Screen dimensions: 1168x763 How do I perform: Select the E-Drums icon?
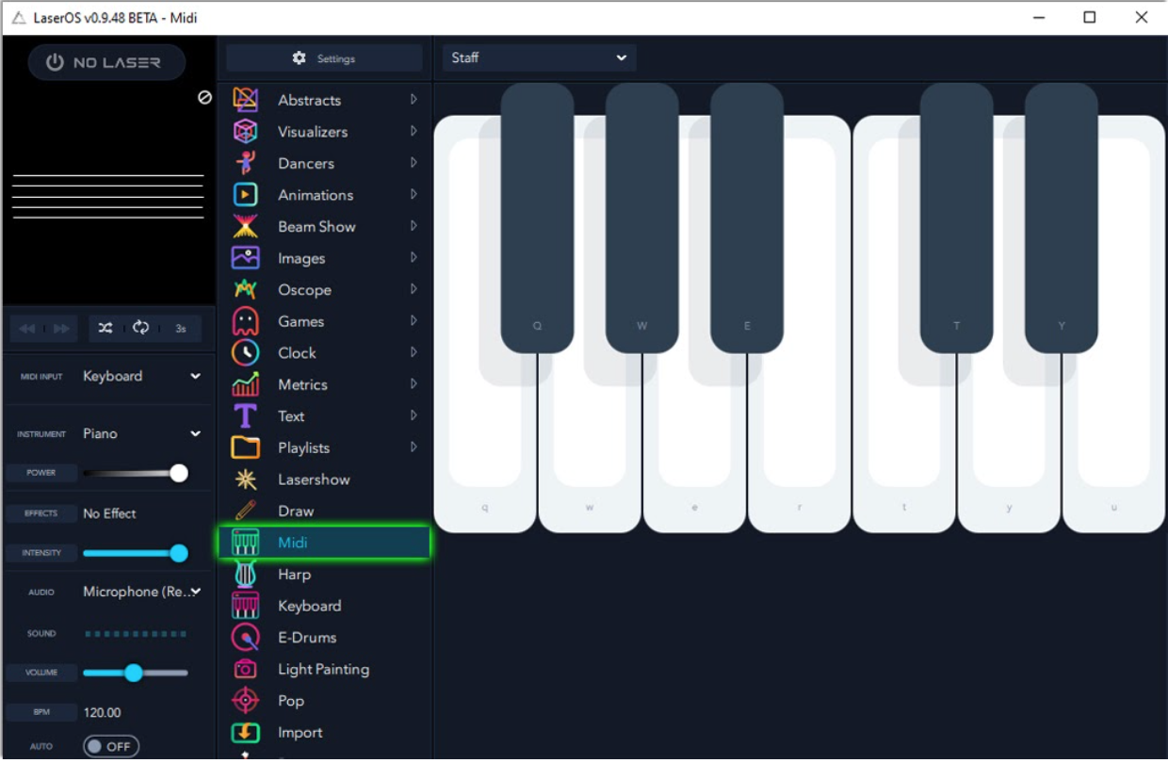245,638
